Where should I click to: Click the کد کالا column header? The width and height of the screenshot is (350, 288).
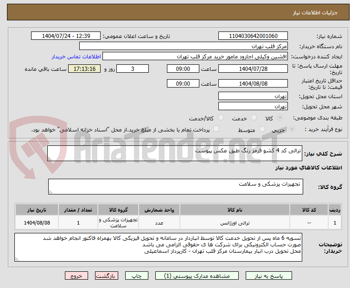pos(309,210)
